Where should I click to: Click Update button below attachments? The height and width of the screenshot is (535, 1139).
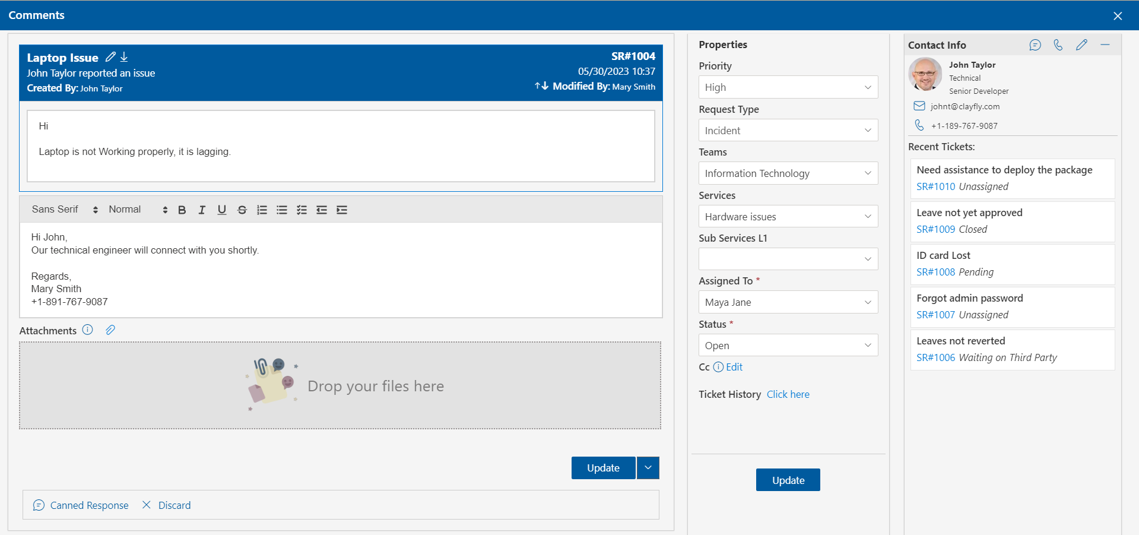pyautogui.click(x=603, y=468)
